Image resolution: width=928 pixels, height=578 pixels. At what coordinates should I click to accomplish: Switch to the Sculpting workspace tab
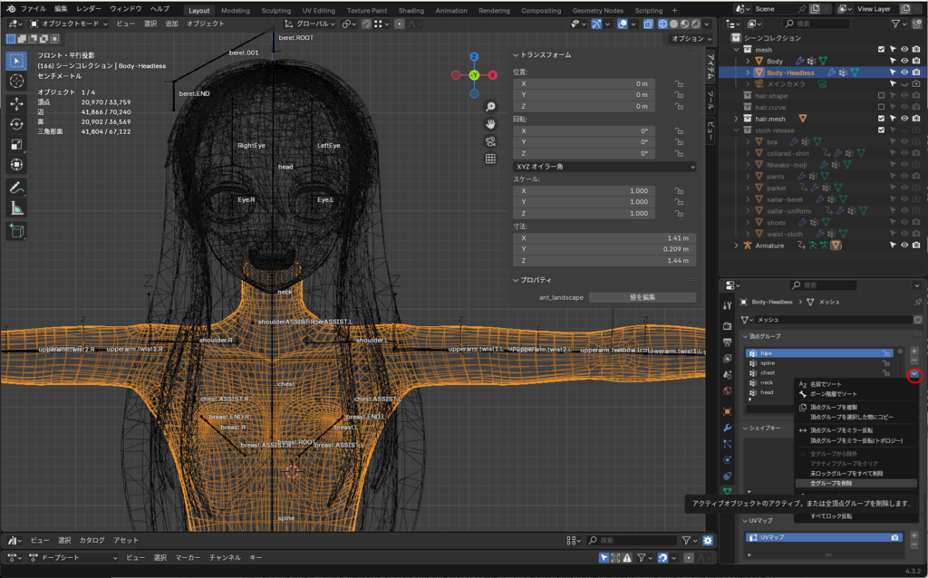click(275, 11)
